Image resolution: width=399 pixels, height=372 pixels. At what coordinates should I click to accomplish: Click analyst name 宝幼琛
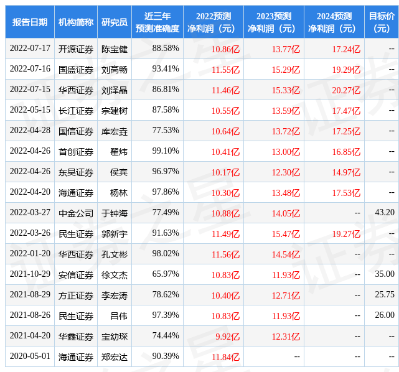tap(115, 337)
